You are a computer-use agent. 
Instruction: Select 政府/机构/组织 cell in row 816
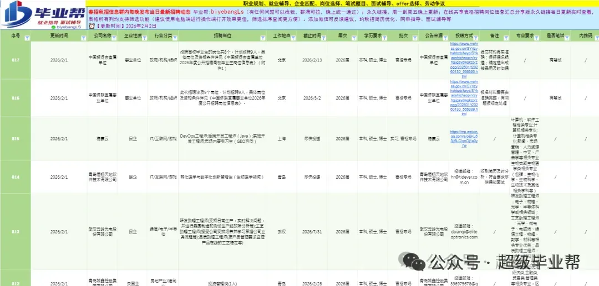[x=163, y=97]
